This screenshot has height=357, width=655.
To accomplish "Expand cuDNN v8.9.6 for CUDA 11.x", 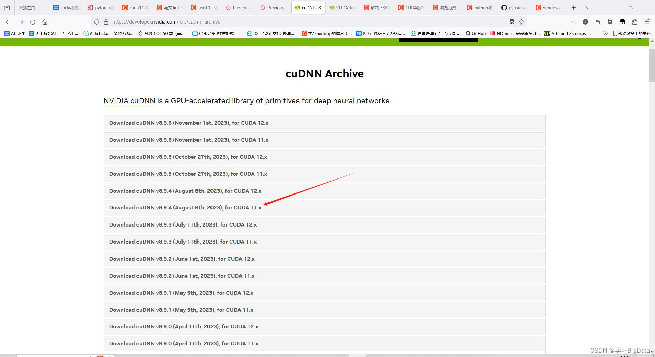I will coord(324,140).
